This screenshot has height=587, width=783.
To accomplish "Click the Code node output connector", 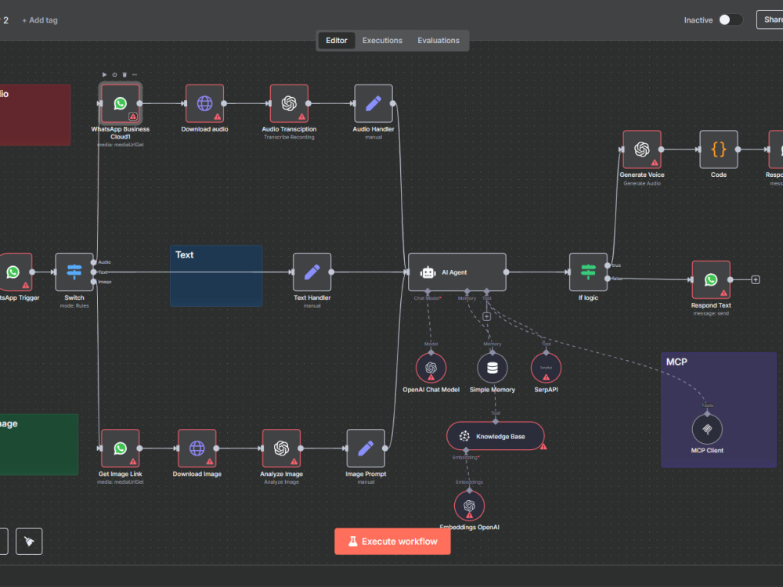I will (x=738, y=149).
